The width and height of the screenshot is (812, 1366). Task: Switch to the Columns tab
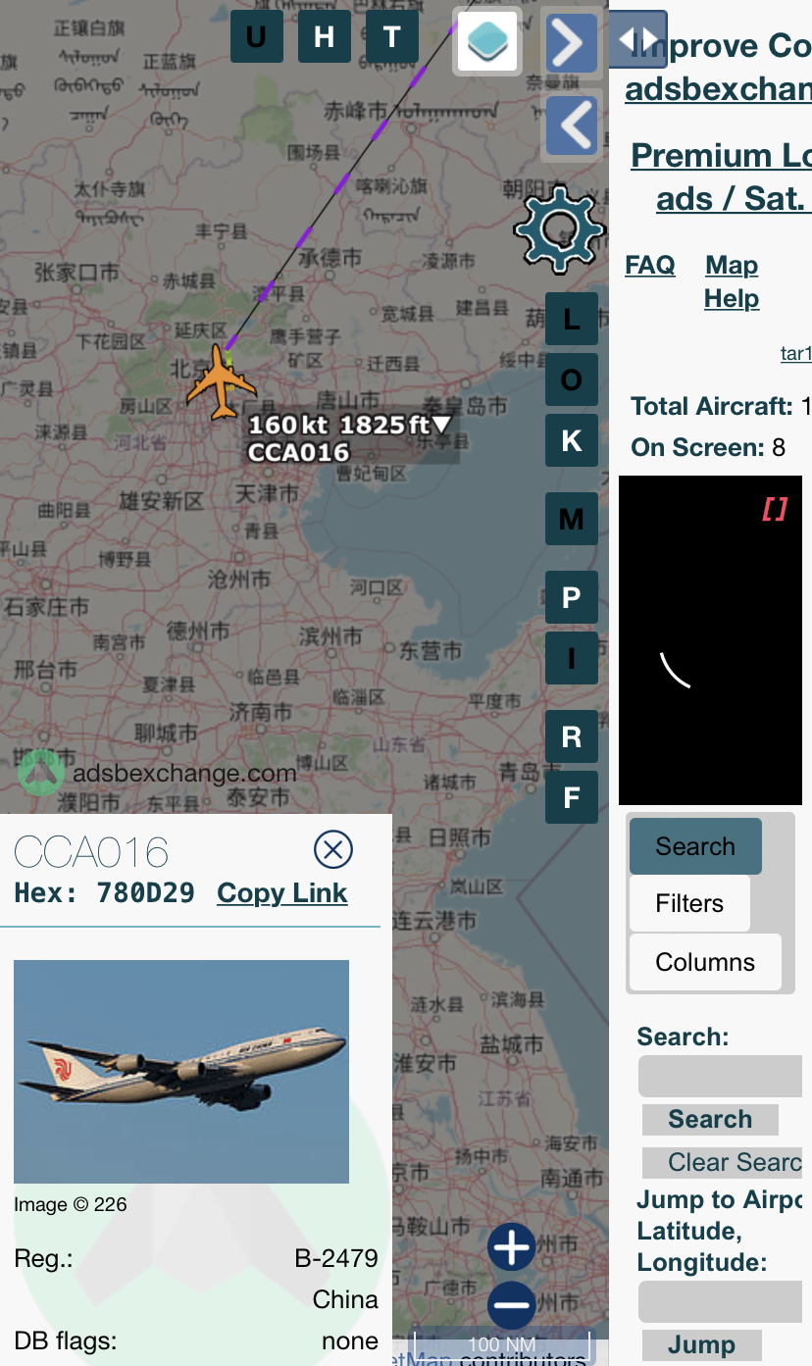(705, 962)
